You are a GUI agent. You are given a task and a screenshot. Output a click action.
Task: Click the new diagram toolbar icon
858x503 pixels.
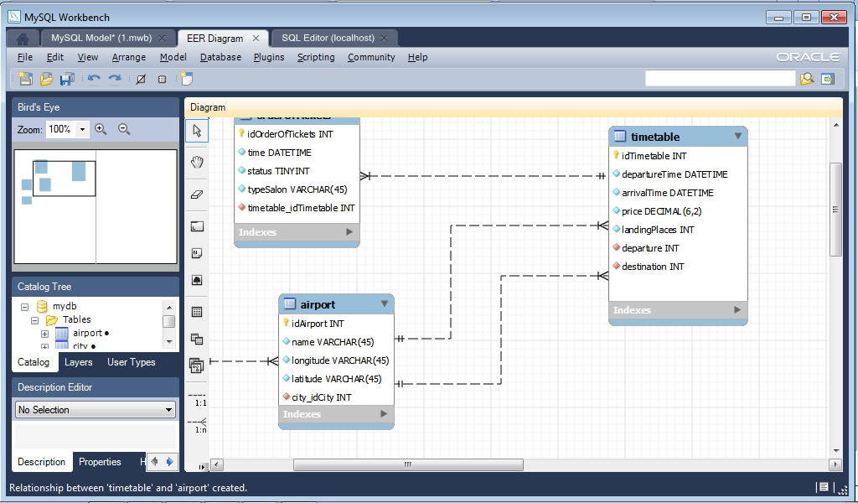click(x=187, y=79)
